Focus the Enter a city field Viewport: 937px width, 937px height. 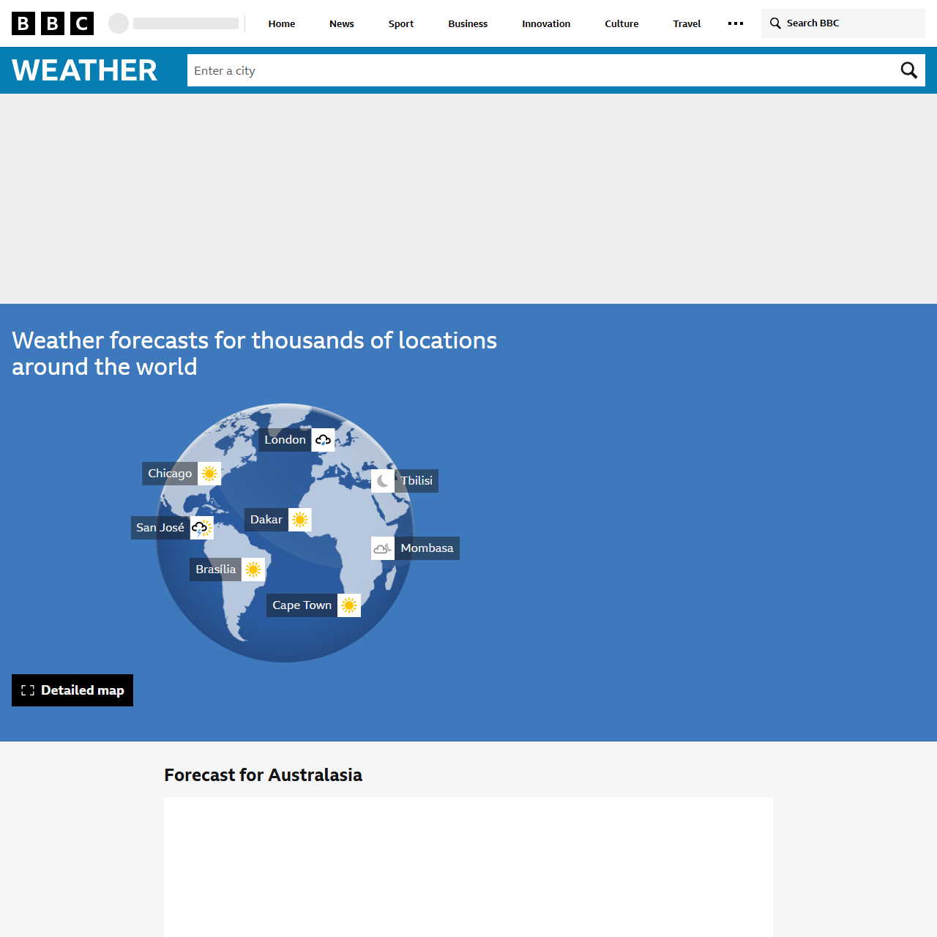coord(538,70)
